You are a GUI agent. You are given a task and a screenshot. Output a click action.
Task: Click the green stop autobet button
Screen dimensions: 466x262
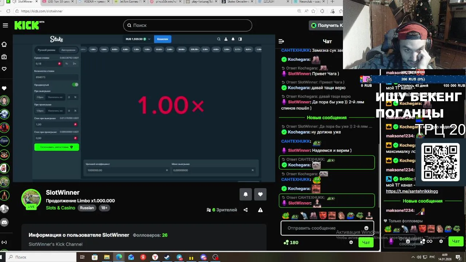click(x=56, y=147)
